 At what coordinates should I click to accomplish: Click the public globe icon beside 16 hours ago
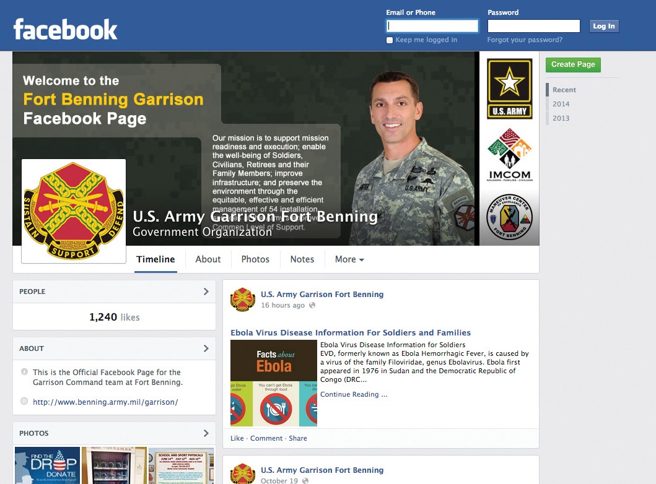tap(312, 305)
